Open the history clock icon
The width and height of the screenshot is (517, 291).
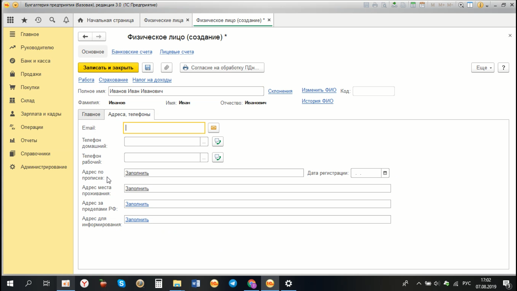pyautogui.click(x=38, y=20)
